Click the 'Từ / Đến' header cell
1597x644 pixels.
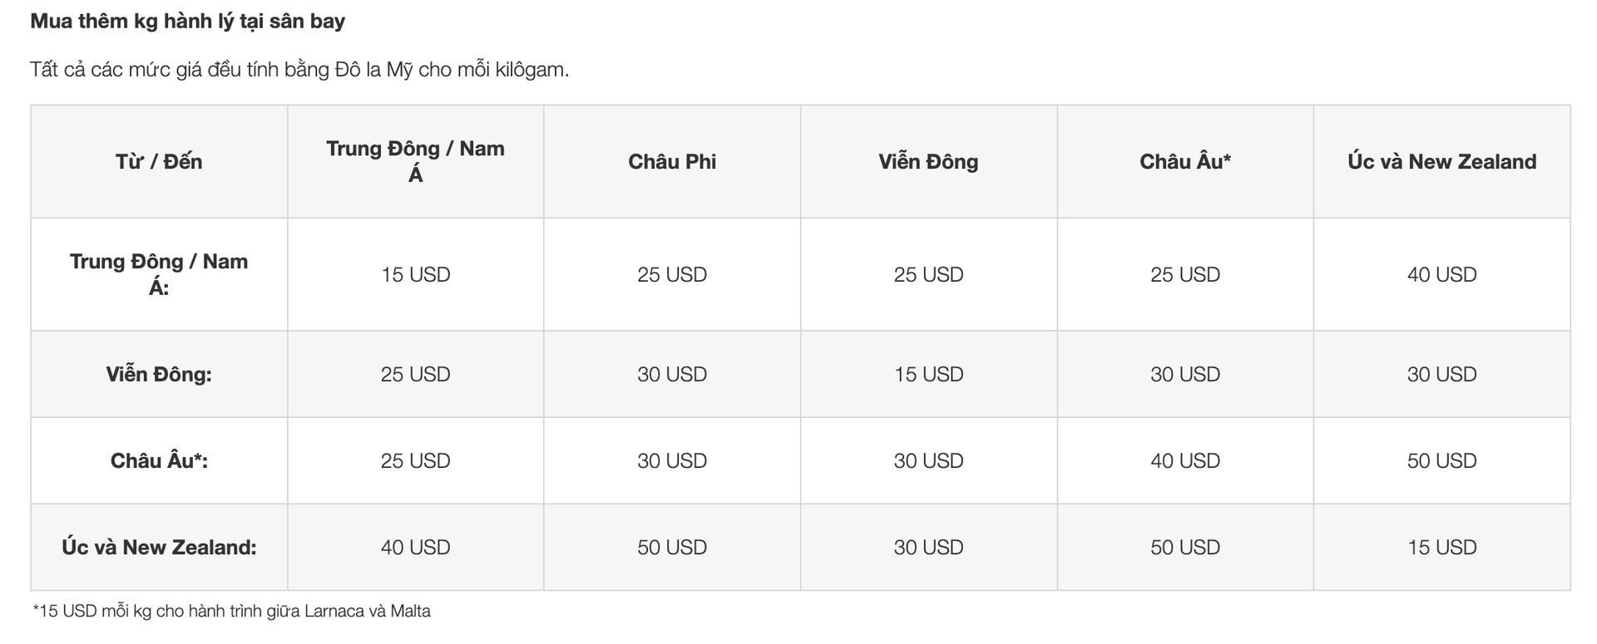click(159, 161)
